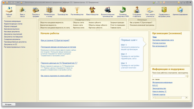
Task: Open Кассовые документы in left panel
Action: tap(12, 32)
